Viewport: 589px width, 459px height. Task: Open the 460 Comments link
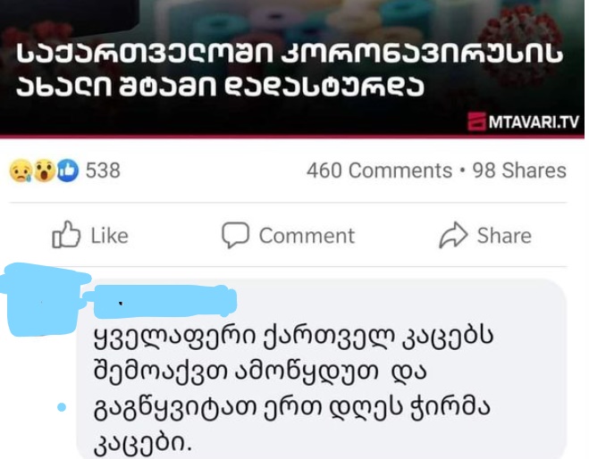click(379, 171)
